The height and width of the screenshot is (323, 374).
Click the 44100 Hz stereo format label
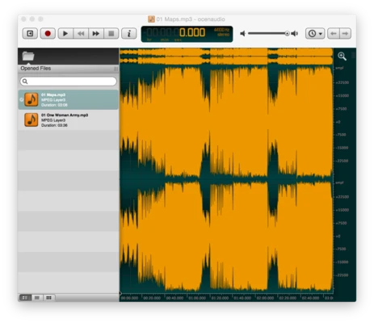[222, 32]
